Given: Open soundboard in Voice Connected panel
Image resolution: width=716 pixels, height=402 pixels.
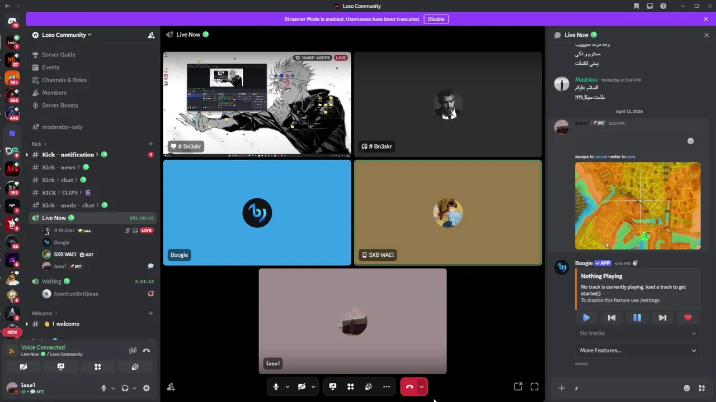Looking at the screenshot, I should (135, 367).
